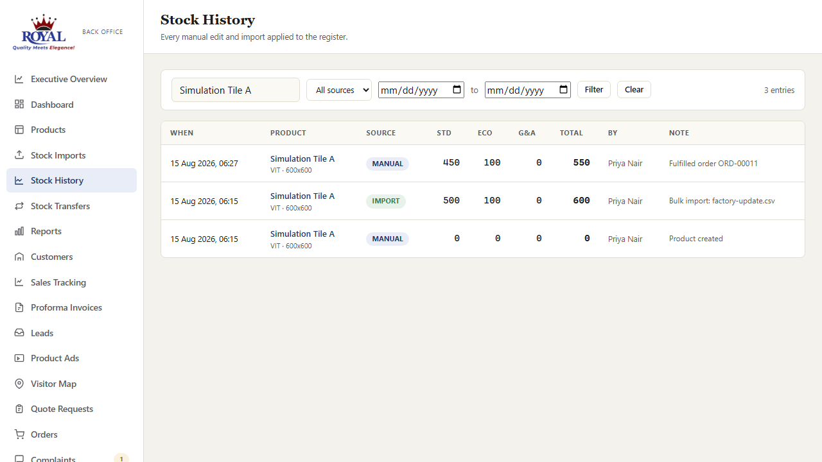Screen dimensions: 822x462
Task: Open the Orders page
Action: click(x=71, y=434)
